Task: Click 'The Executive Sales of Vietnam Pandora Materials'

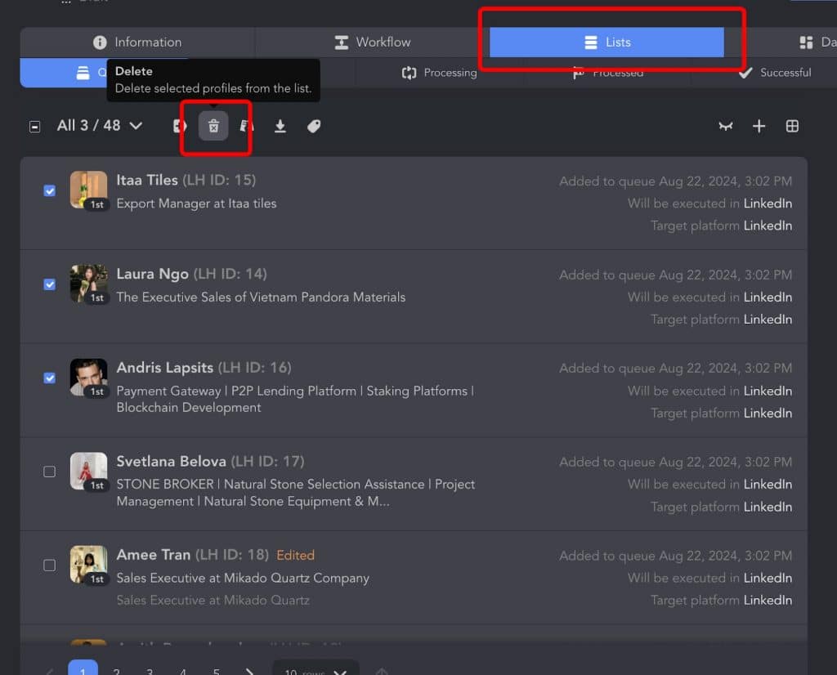Action: click(261, 297)
